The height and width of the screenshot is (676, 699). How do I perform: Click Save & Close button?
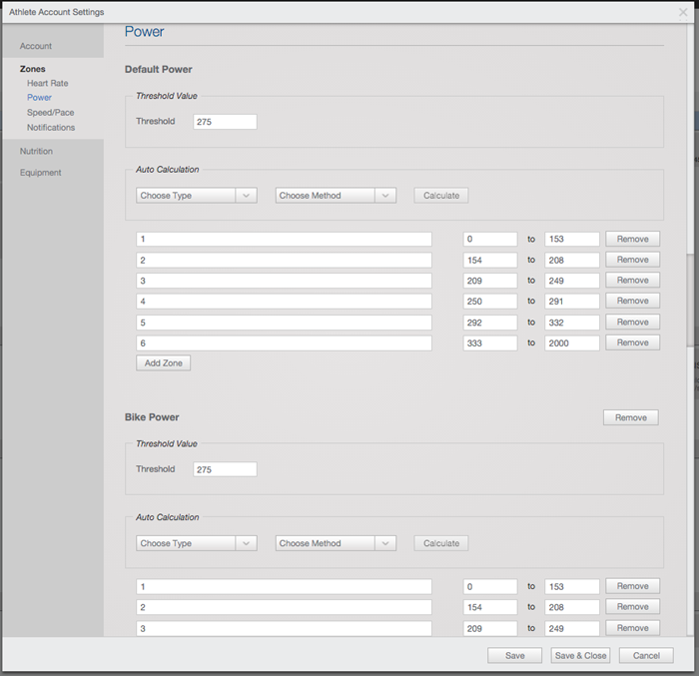click(x=580, y=655)
